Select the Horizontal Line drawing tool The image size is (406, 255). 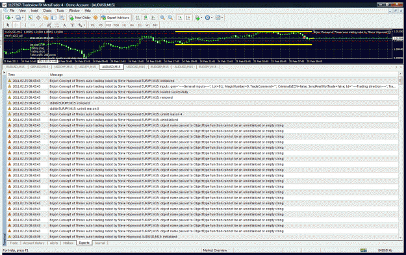pyautogui.click(x=33, y=25)
